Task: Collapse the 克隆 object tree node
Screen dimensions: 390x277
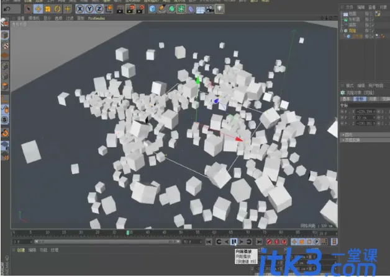Action: (x=342, y=31)
